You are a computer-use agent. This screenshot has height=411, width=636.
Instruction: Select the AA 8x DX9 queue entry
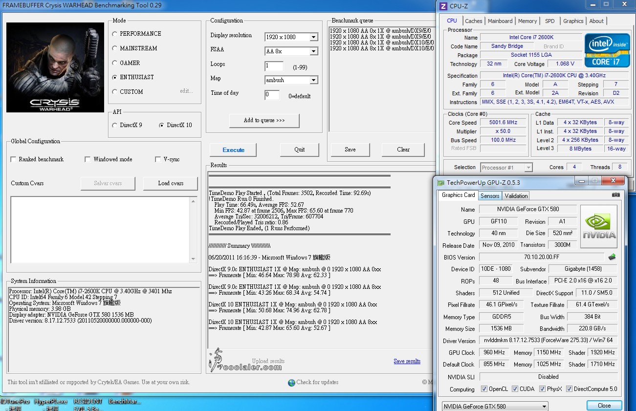click(380, 37)
